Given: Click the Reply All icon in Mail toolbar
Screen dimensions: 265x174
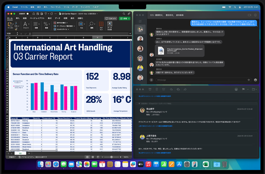Looking at the screenshot, I should (178, 89).
